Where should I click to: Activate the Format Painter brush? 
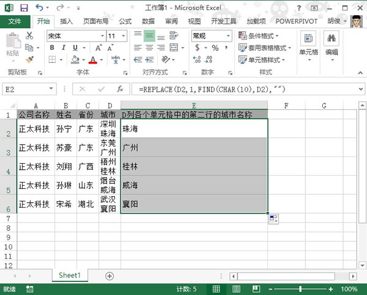29,60
